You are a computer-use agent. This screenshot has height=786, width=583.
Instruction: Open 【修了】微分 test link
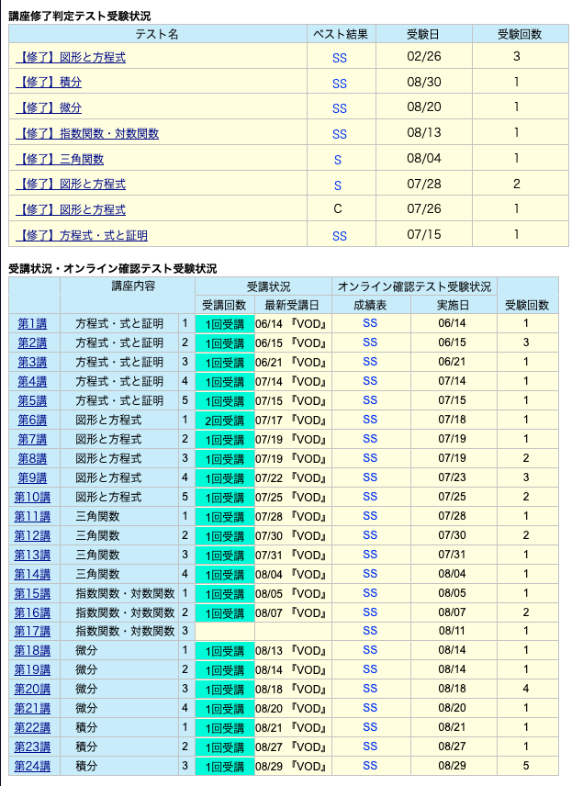pyautogui.click(x=49, y=107)
